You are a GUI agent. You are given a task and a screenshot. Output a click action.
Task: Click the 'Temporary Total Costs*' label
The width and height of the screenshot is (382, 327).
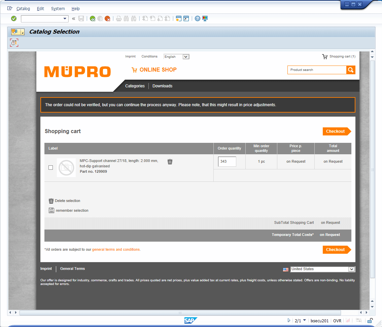[293, 235]
